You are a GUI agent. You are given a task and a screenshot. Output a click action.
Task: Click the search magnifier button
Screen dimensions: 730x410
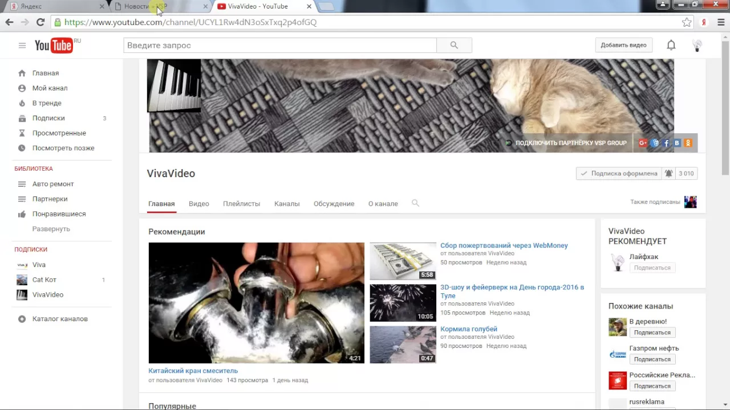[454, 45]
